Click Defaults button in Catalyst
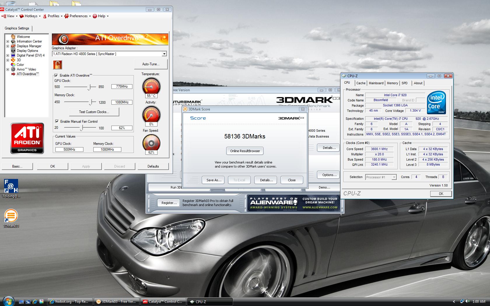The image size is (490, 306). point(153,166)
